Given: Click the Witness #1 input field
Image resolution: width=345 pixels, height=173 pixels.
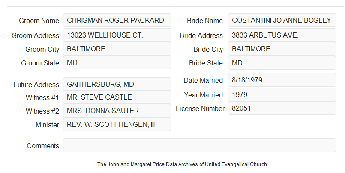Looking at the screenshot, I should point(117,97).
